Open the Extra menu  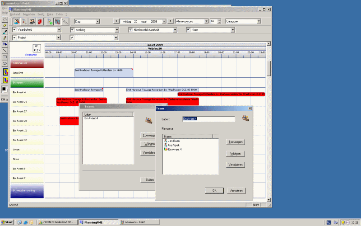59,14
